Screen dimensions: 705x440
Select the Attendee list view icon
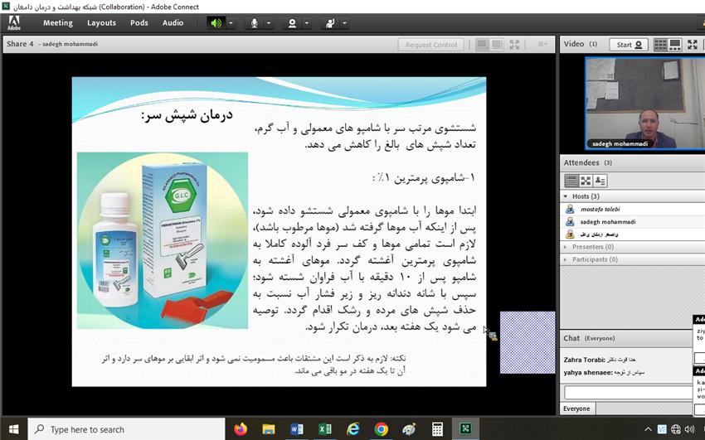click(x=571, y=181)
